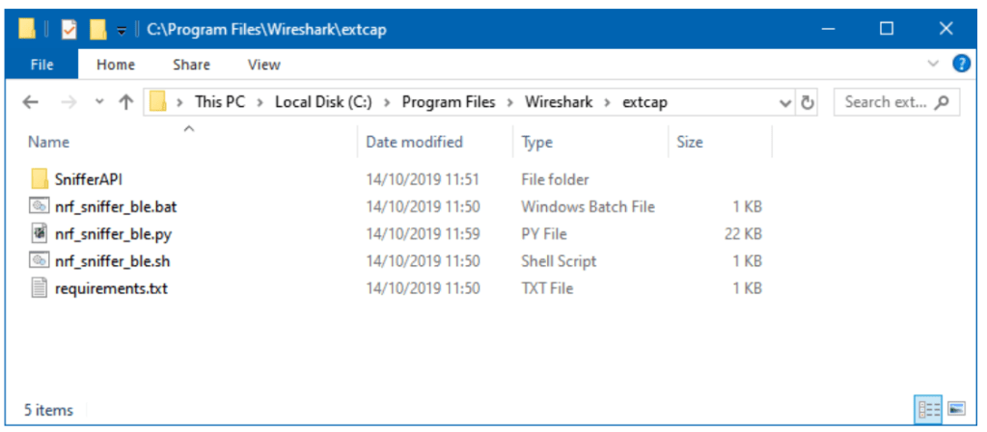This screenshot has height=432, width=987.
Task: Open the File menu tab
Action: pos(41,65)
